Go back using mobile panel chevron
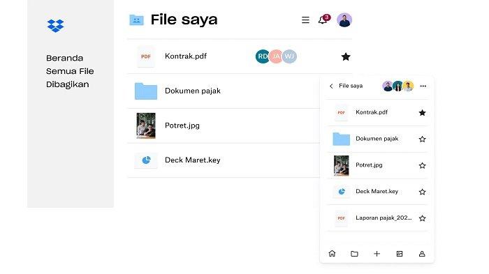 [331, 86]
